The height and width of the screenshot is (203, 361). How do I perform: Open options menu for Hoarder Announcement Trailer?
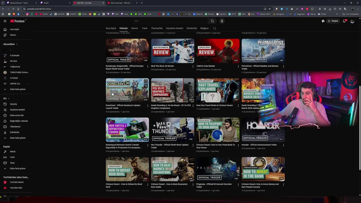pos(283,145)
